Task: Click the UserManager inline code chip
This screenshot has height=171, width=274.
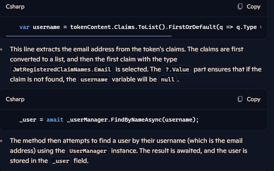Action: (x=88, y=151)
